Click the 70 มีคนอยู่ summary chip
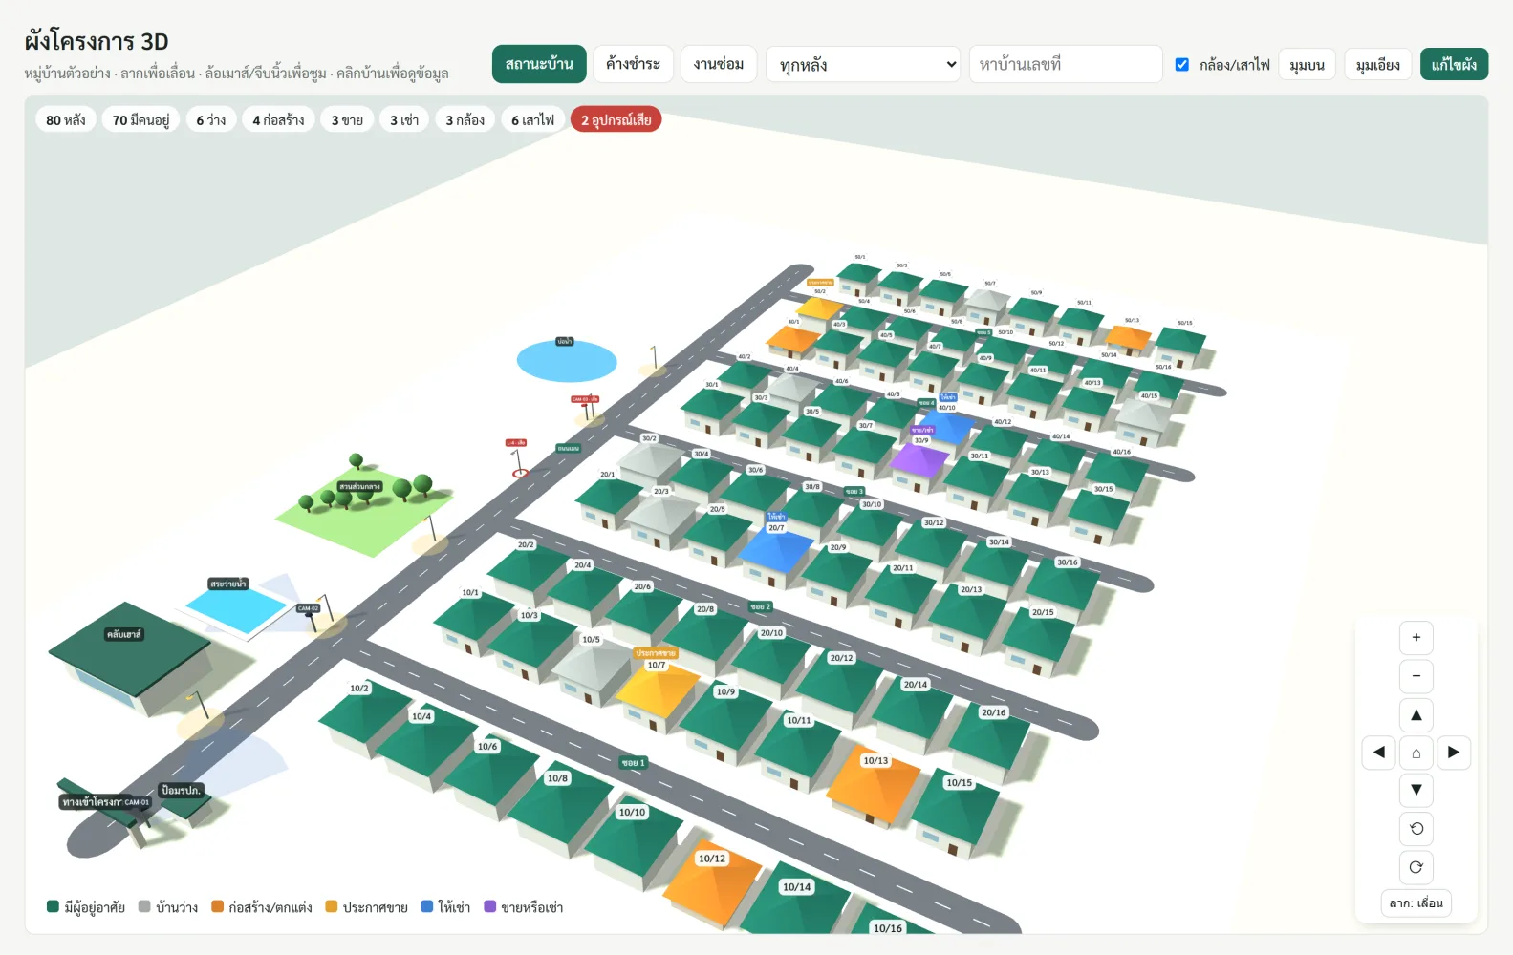This screenshot has height=955, width=1513. tap(140, 120)
